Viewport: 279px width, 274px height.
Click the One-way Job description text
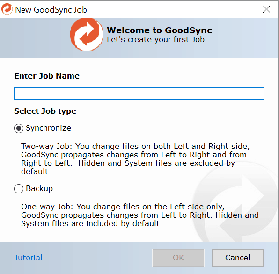tap(140, 215)
